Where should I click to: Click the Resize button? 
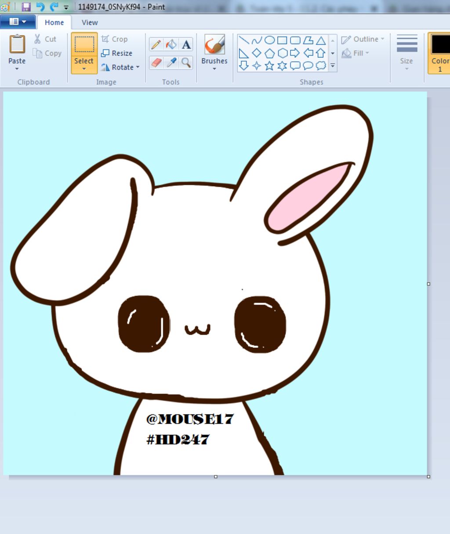pos(117,53)
